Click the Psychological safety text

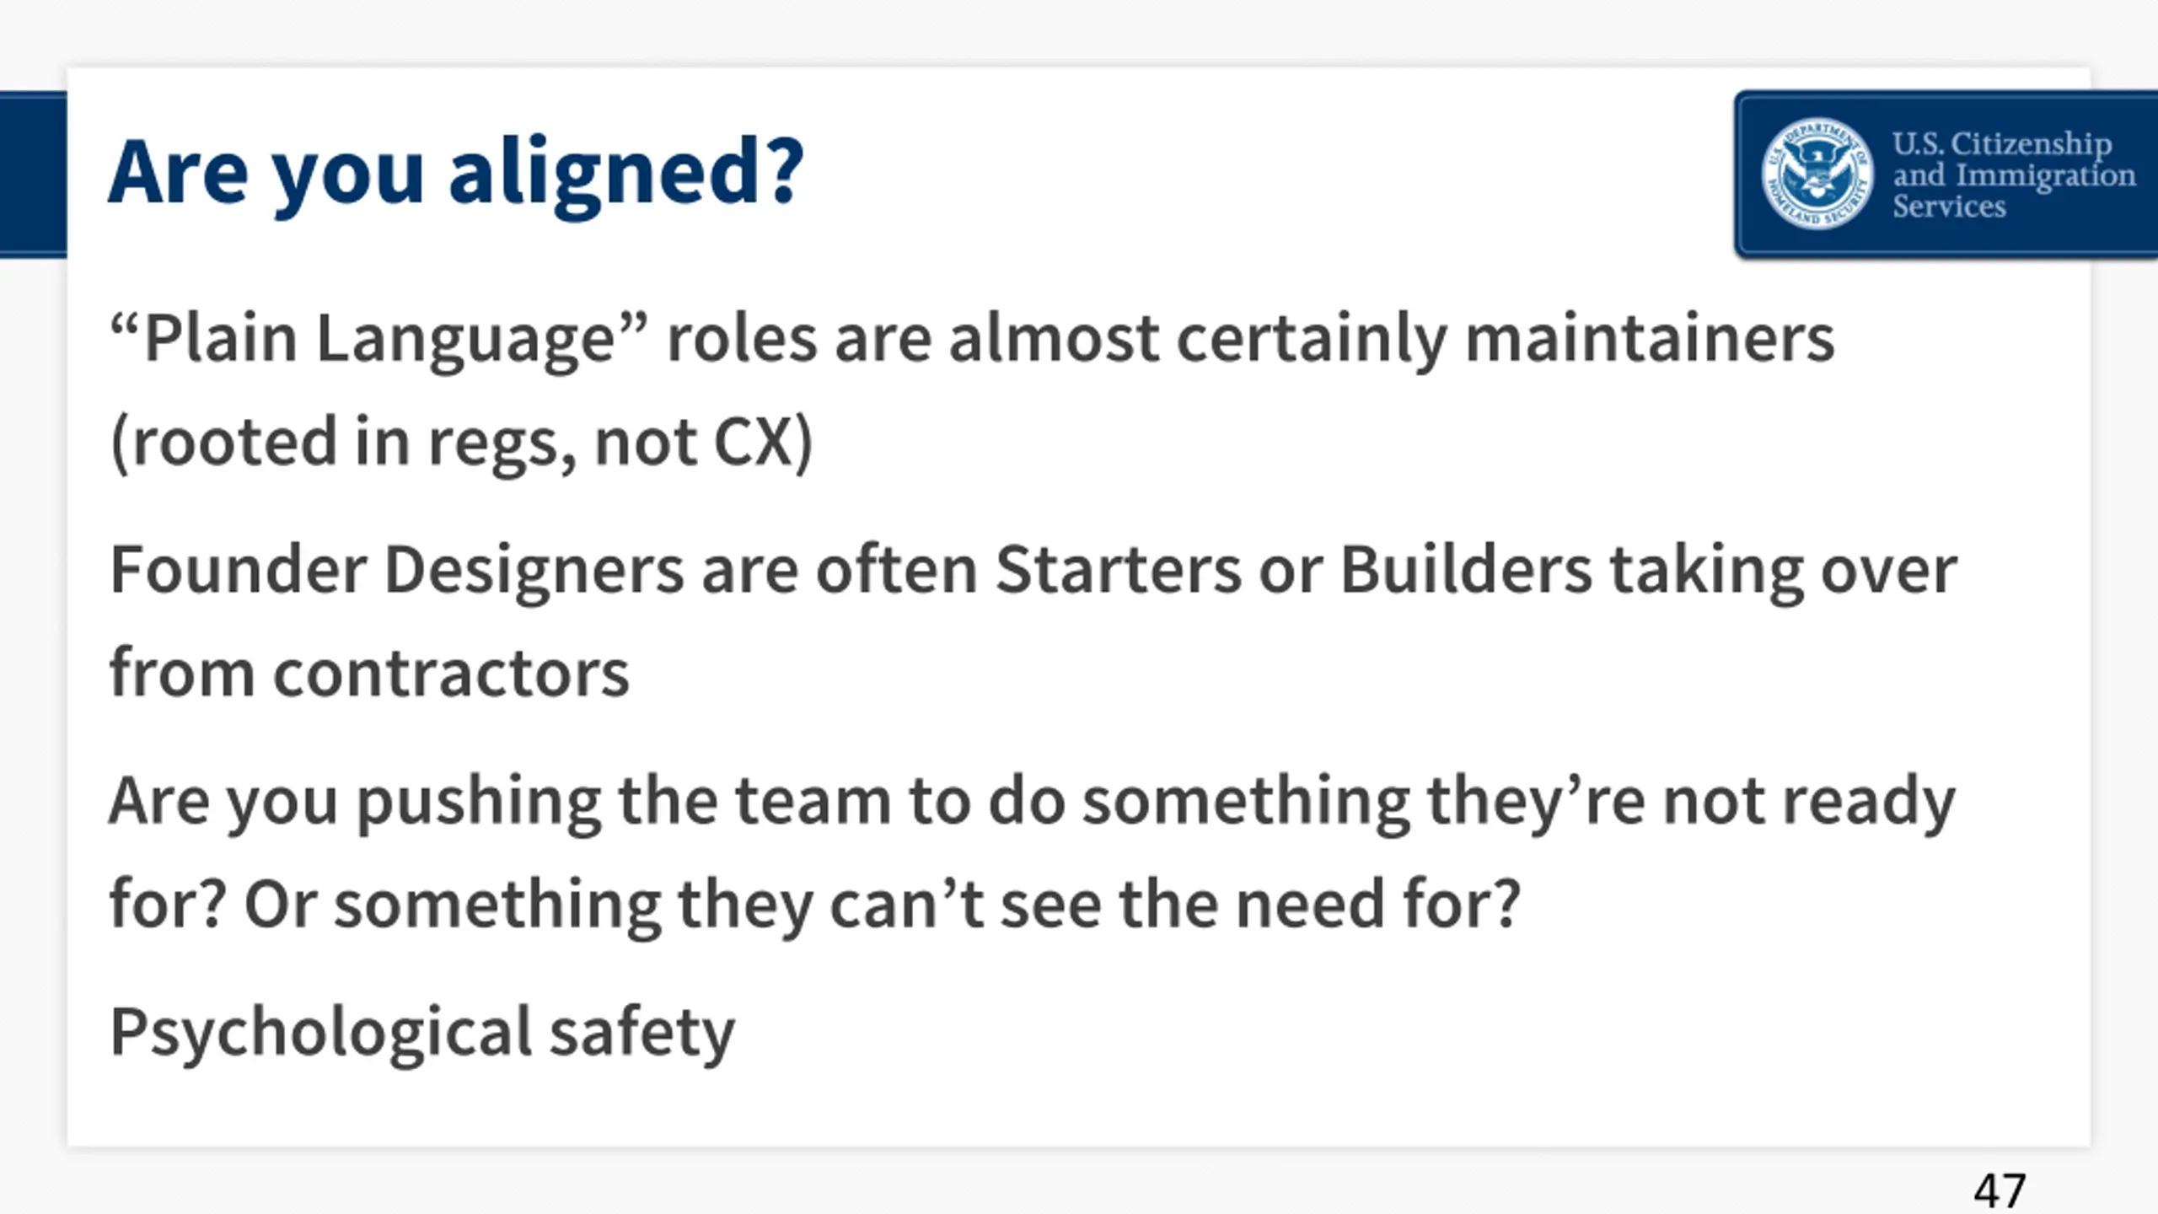[422, 1034]
